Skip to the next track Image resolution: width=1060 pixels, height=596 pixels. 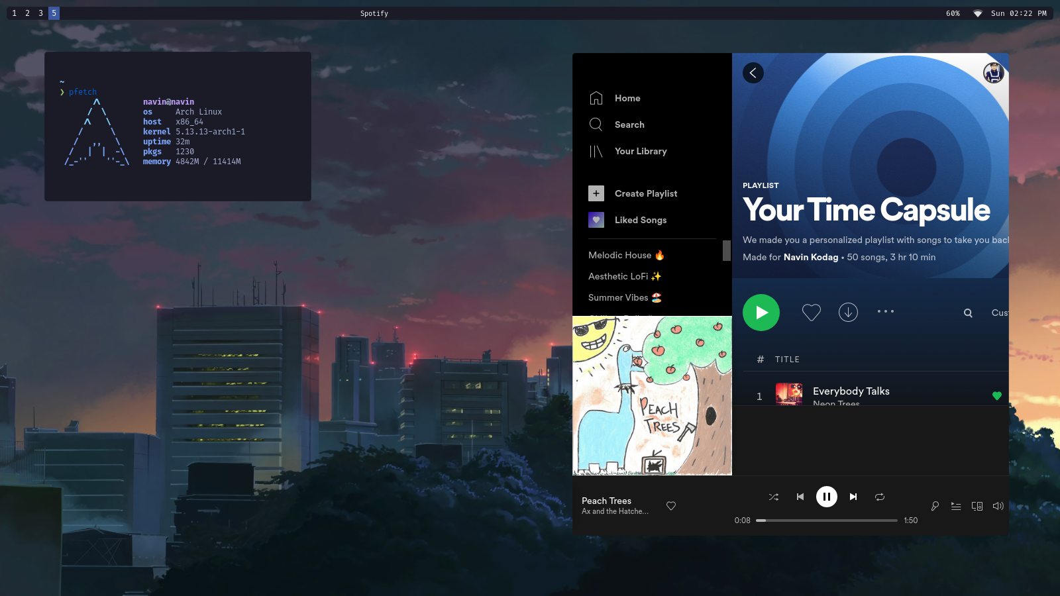pos(853,497)
